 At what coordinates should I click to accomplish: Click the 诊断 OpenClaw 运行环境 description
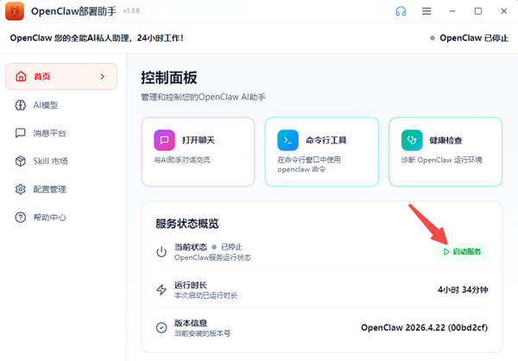(x=442, y=160)
